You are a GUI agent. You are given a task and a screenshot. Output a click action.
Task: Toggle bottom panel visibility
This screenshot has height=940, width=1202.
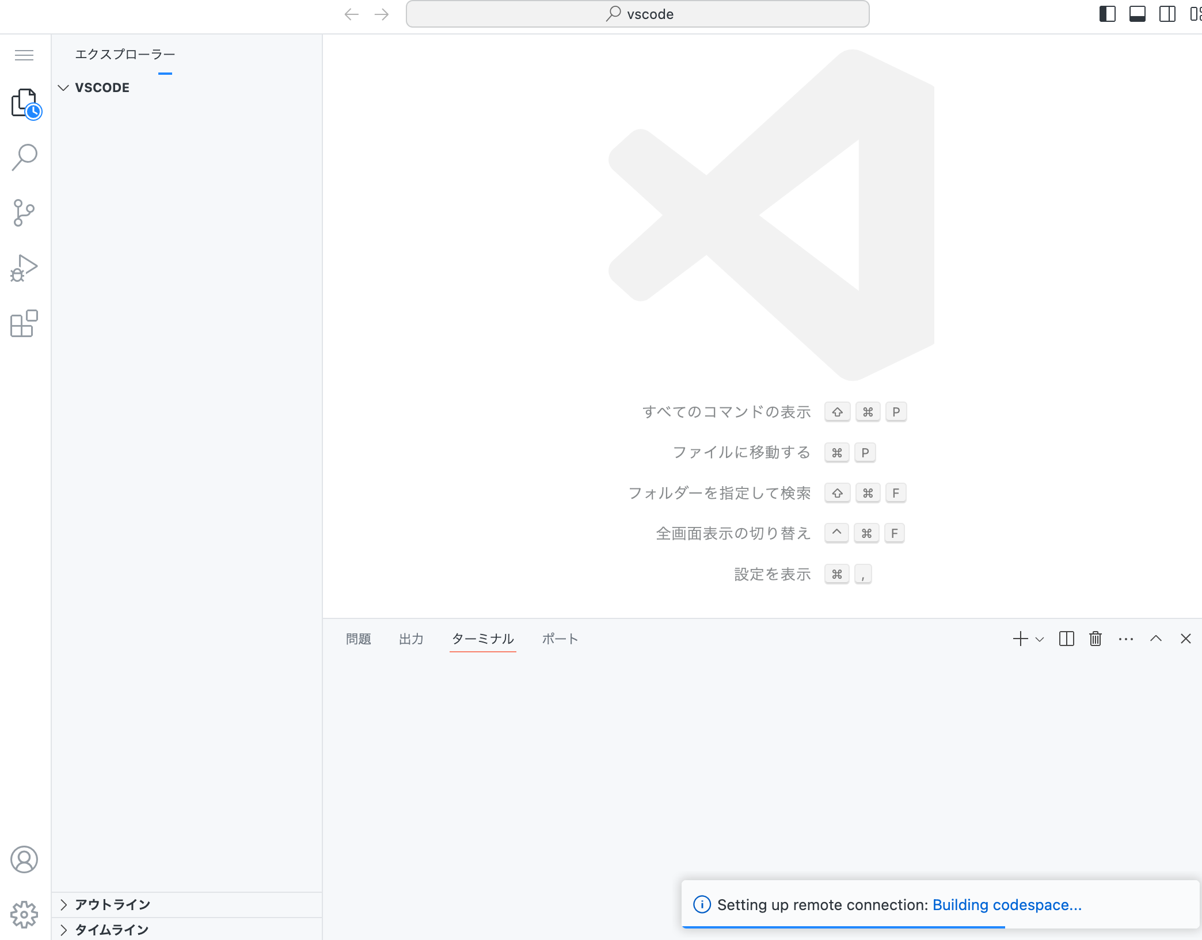tap(1137, 14)
